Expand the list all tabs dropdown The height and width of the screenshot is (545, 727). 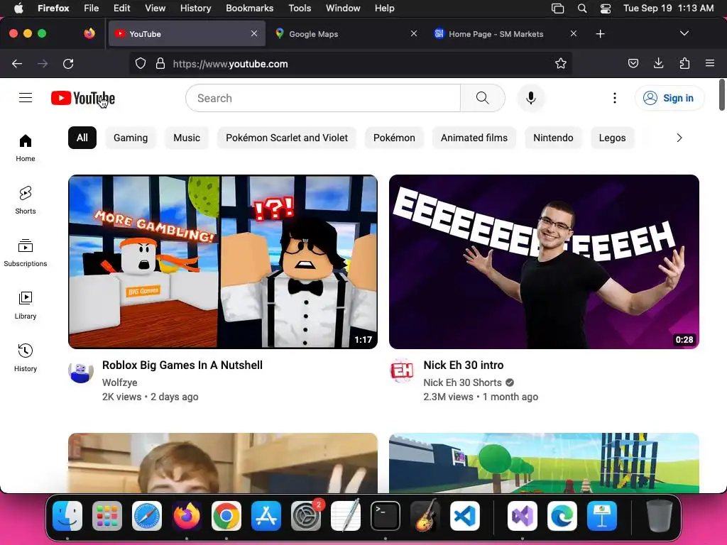(x=684, y=33)
